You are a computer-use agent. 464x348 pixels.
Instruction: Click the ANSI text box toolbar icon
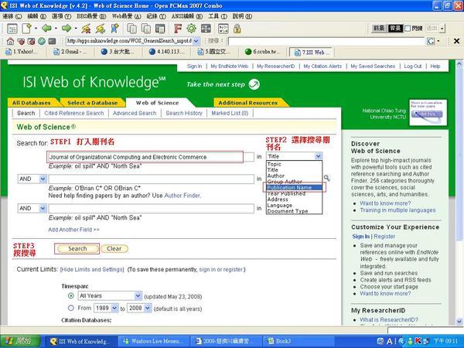[x=223, y=29]
